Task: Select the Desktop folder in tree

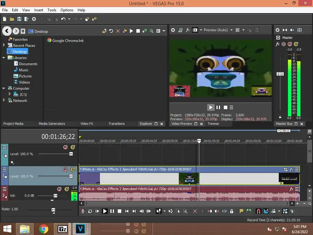Action: pyautogui.click(x=17, y=51)
